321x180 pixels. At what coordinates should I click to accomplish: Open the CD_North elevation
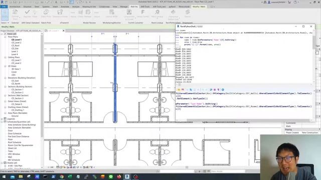pyautogui.click(x=16, y=83)
